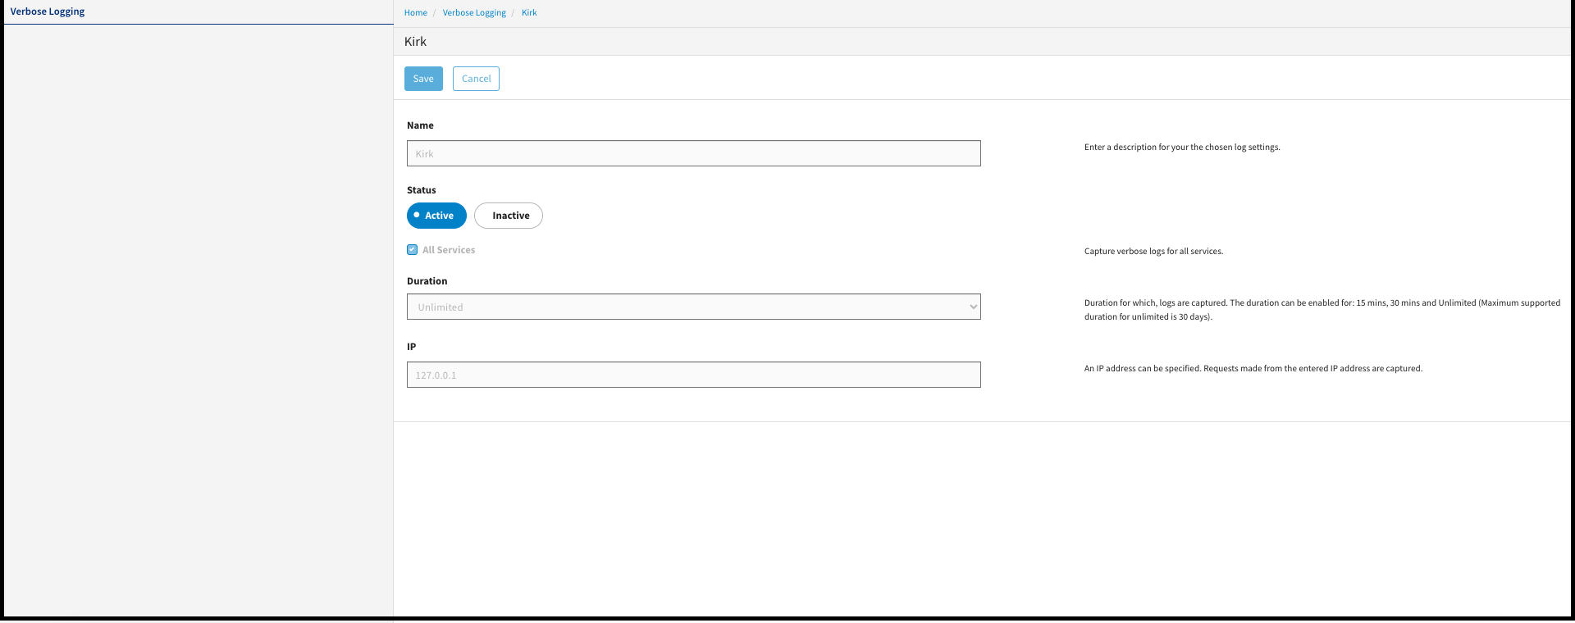Click the Kirk page heading
1575x623 pixels.
(415, 42)
